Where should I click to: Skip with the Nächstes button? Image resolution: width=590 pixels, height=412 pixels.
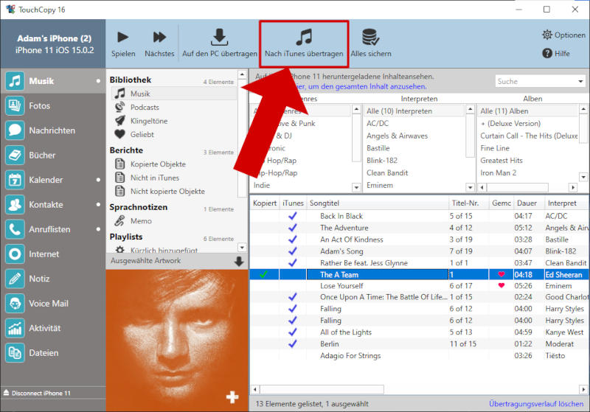(159, 44)
